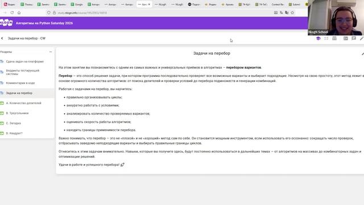Switch to the first red-icon browser tab
Viewport: 364px width, 205px height.
click(x=10, y=4)
